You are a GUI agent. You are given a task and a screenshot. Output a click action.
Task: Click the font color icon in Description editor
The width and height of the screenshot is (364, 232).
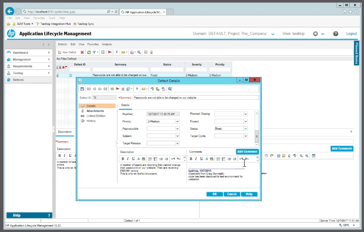click(x=138, y=159)
